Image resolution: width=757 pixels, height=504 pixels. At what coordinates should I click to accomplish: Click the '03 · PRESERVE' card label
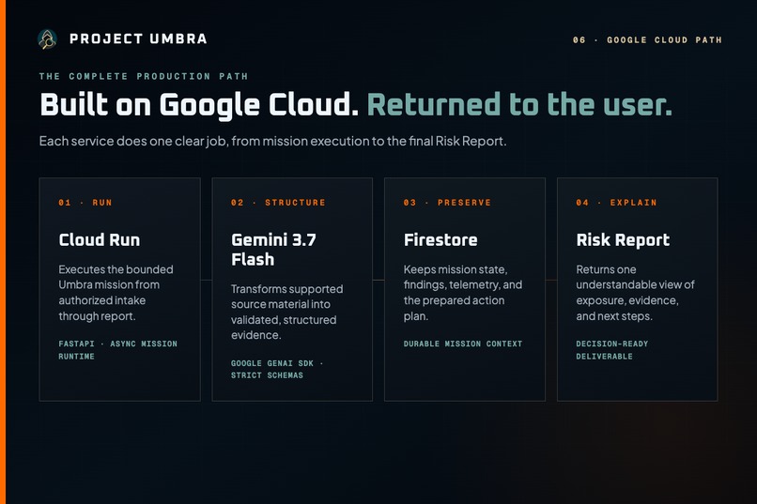tap(447, 203)
